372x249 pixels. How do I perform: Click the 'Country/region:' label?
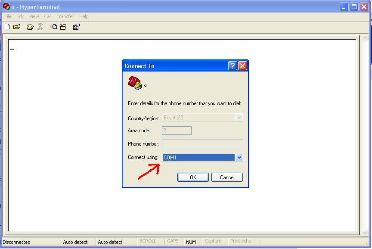point(143,118)
